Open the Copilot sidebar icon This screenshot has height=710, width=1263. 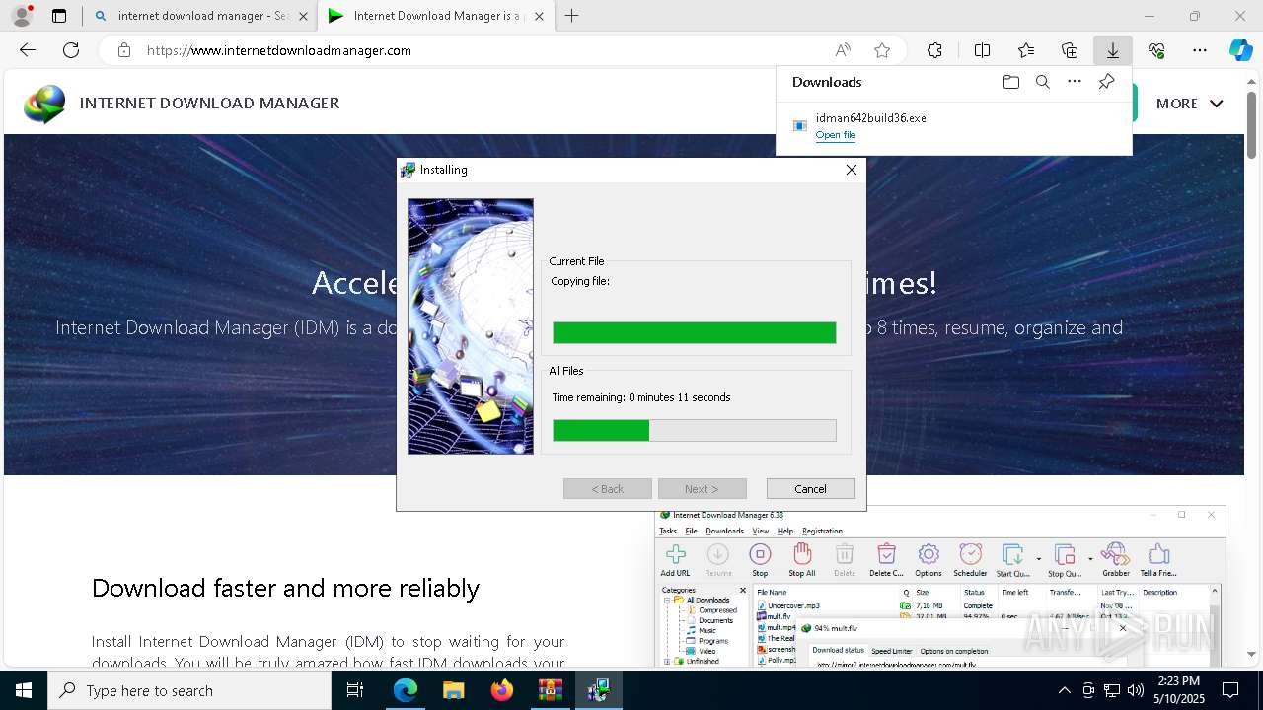coord(1240,50)
